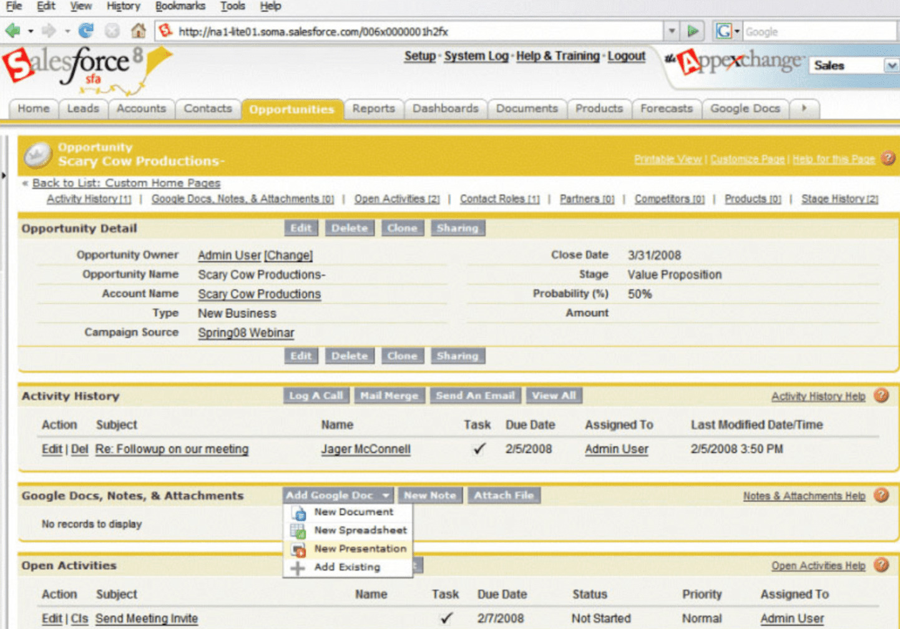Click the Send An Email button
Viewport: 900px width, 629px height.
[475, 396]
